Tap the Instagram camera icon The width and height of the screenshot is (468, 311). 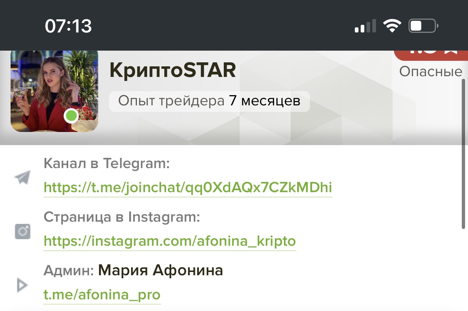point(23,232)
